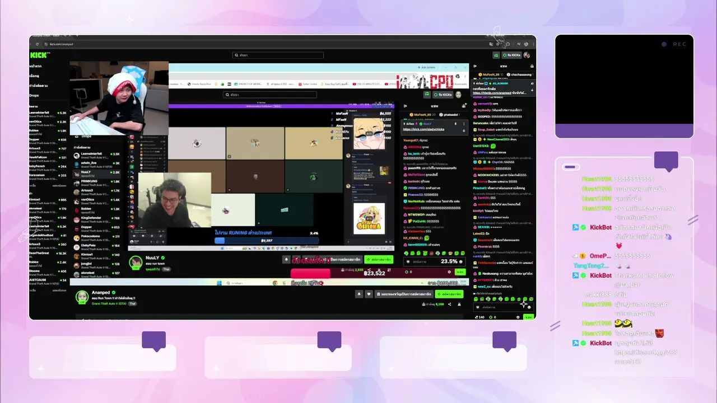Open Grand Theft Auto V category under Ananped
The height and width of the screenshot is (403, 717).
pyautogui.click(x=110, y=303)
